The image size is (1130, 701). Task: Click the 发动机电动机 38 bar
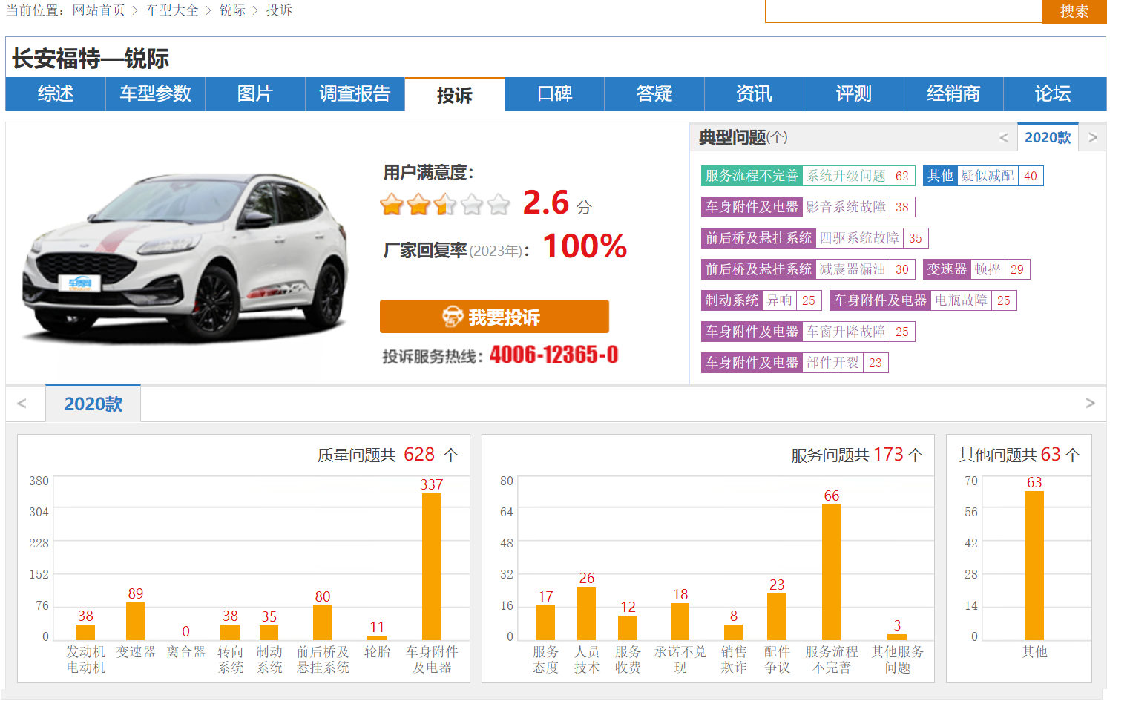point(85,632)
